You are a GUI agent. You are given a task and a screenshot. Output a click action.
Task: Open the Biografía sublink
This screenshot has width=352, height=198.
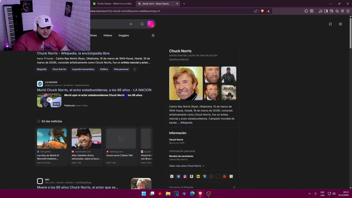(x=42, y=69)
